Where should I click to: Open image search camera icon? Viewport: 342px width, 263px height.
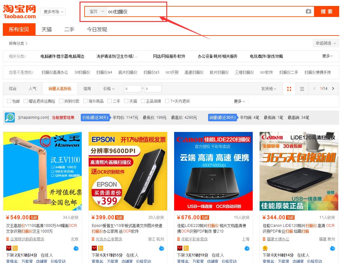[x=308, y=11]
